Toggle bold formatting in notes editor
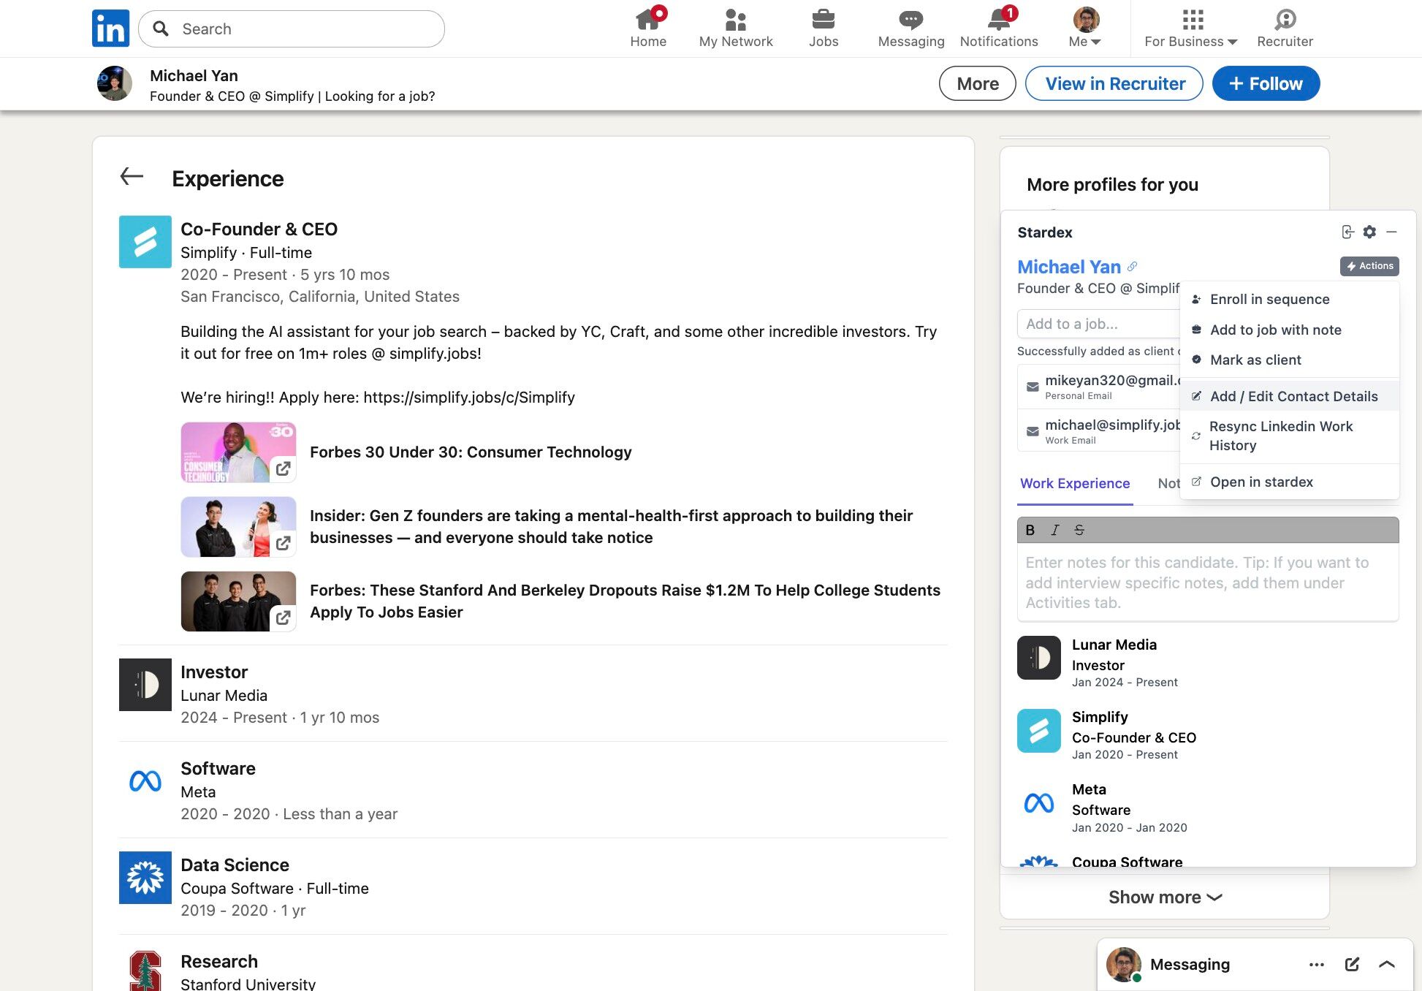The height and width of the screenshot is (991, 1422). coord(1030,530)
